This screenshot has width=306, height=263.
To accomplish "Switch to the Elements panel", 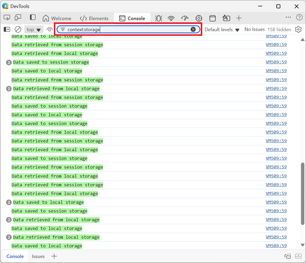I will click(x=94, y=18).
